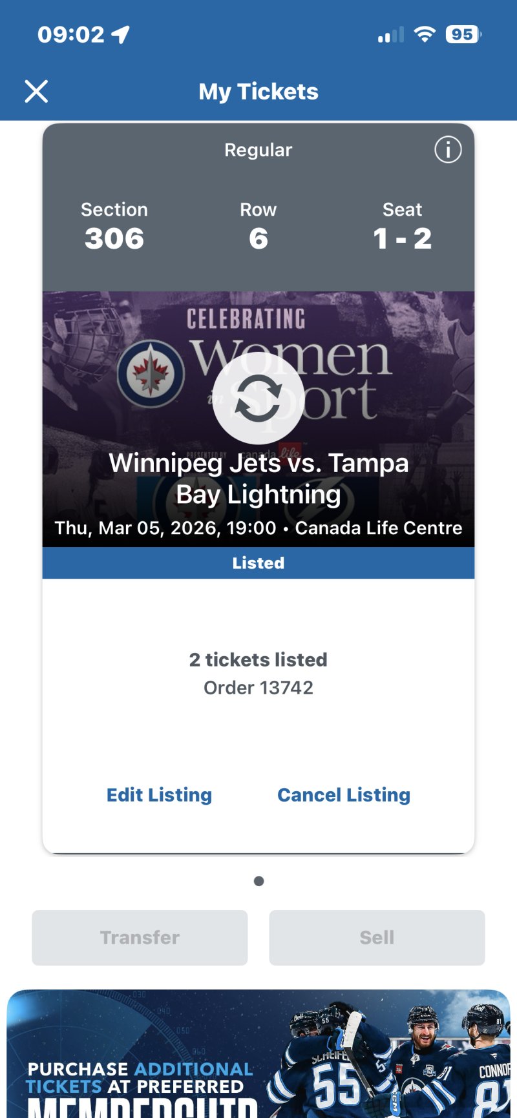This screenshot has width=517, height=1118.
Task: Tap the refresh ticket circular arrows icon
Action: 258,398
